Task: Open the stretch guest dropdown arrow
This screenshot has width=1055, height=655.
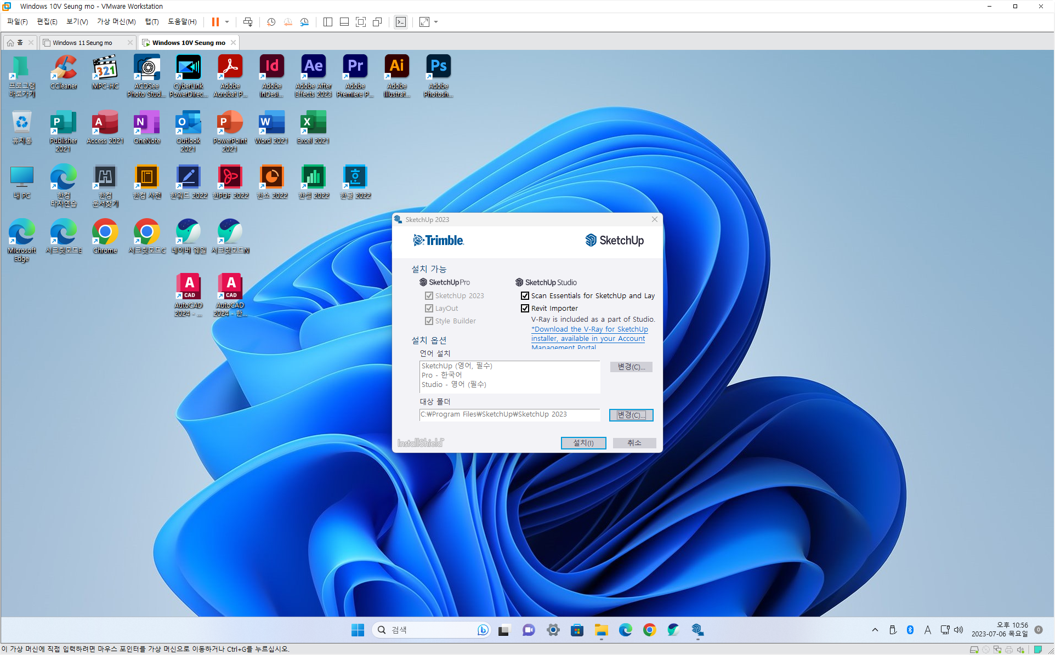Action: pyautogui.click(x=436, y=22)
